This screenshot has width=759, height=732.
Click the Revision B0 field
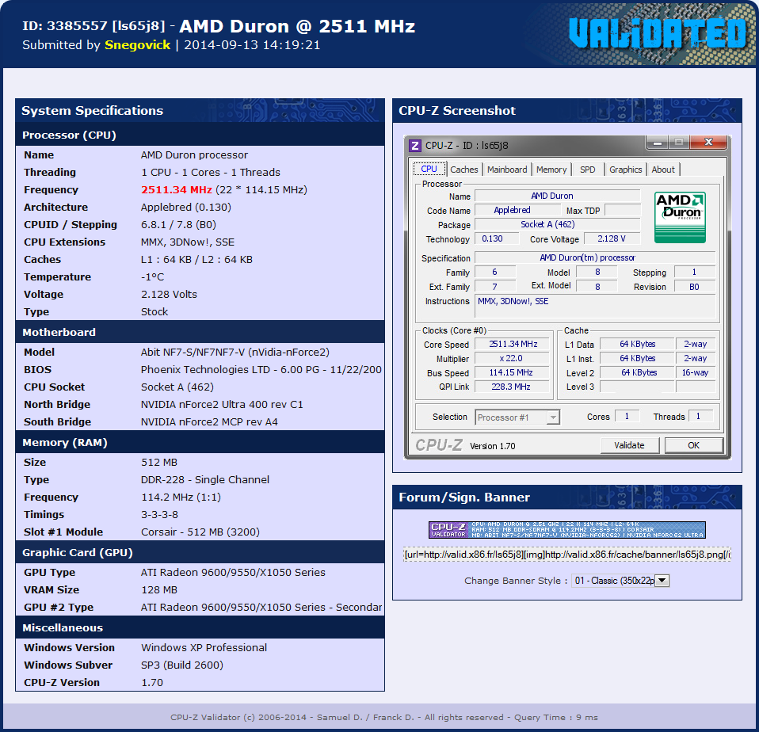[x=695, y=287]
